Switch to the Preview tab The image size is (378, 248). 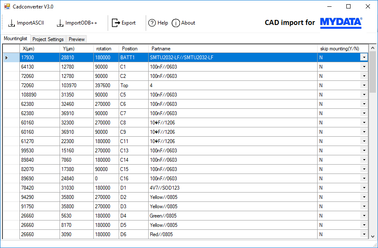coord(77,39)
